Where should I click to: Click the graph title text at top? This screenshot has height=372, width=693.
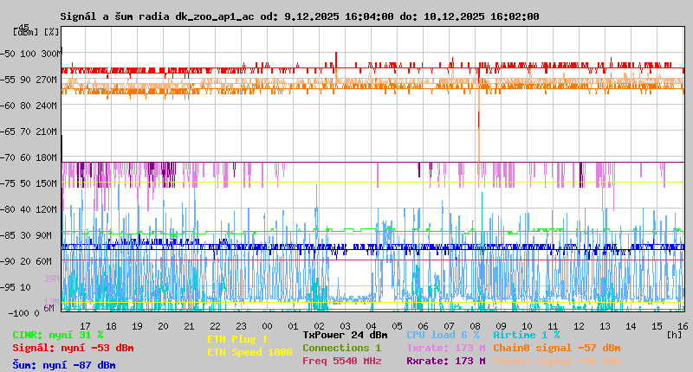point(299,16)
